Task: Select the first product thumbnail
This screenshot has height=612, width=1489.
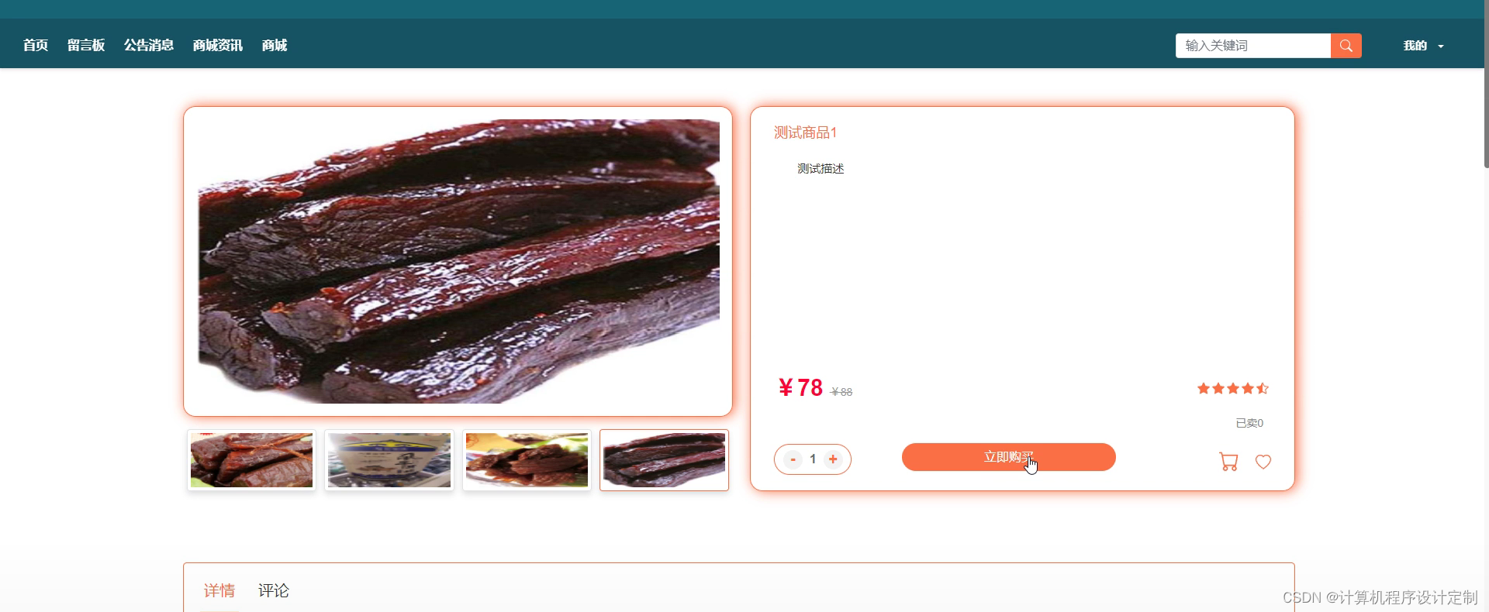Action: pos(251,460)
